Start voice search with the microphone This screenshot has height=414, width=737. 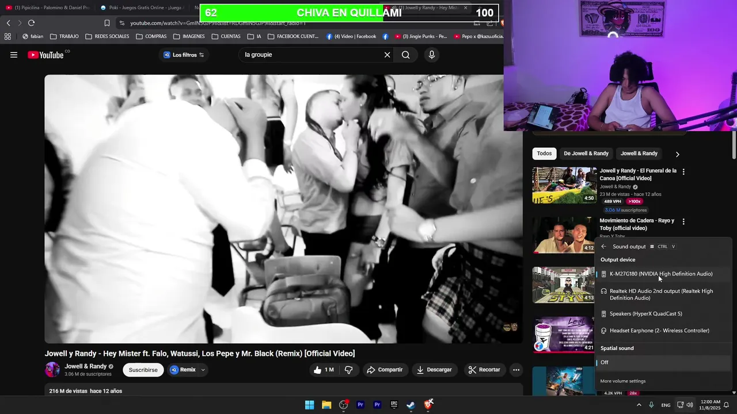[432, 55]
